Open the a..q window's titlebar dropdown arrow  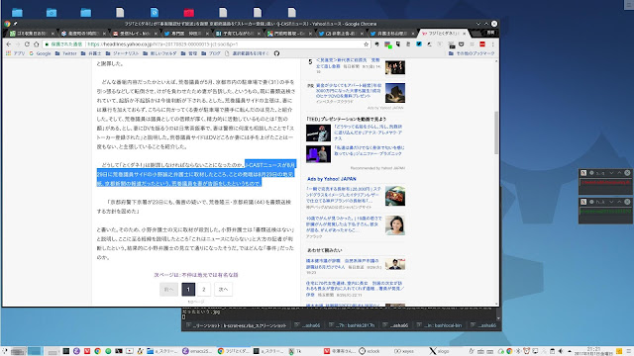coord(611,173)
